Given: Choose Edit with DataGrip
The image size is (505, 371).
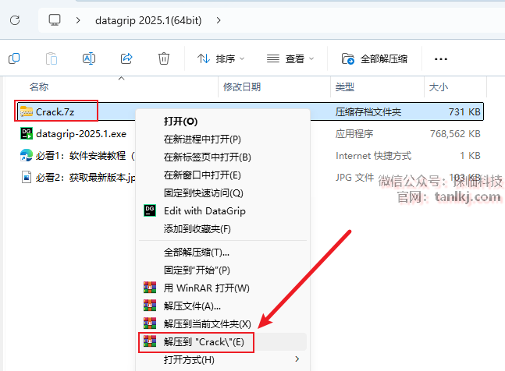Looking at the screenshot, I should pos(204,211).
